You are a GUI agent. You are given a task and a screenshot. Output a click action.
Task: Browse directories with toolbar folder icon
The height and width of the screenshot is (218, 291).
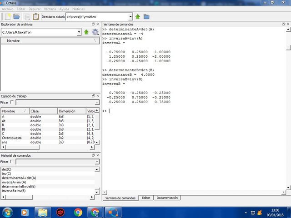[x=146, y=17]
